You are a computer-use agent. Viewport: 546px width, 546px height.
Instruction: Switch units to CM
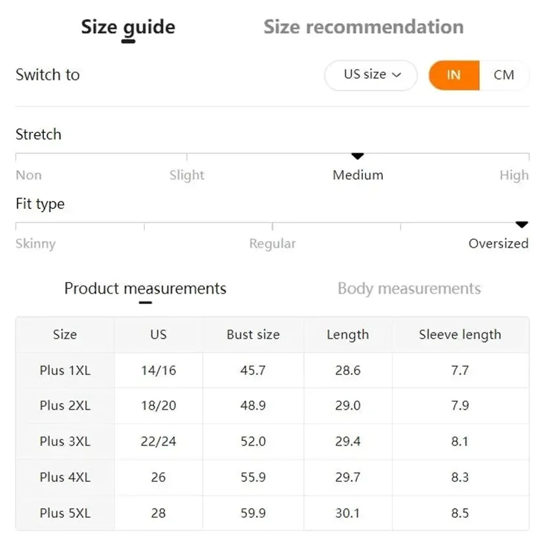pyautogui.click(x=504, y=75)
